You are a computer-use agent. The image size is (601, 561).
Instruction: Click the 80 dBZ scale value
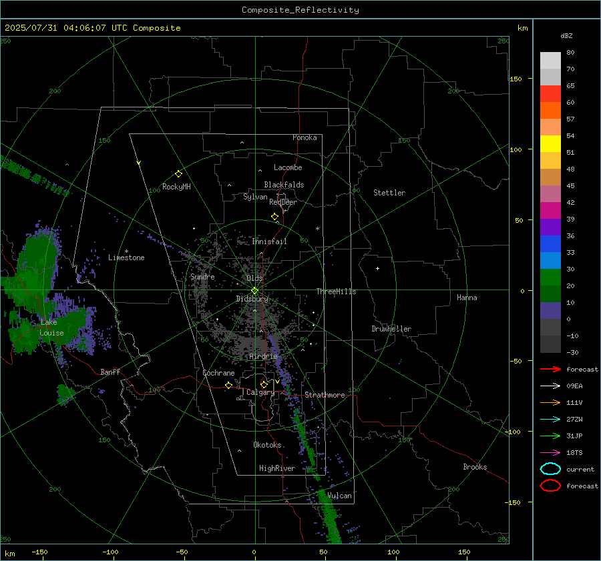[x=570, y=53]
